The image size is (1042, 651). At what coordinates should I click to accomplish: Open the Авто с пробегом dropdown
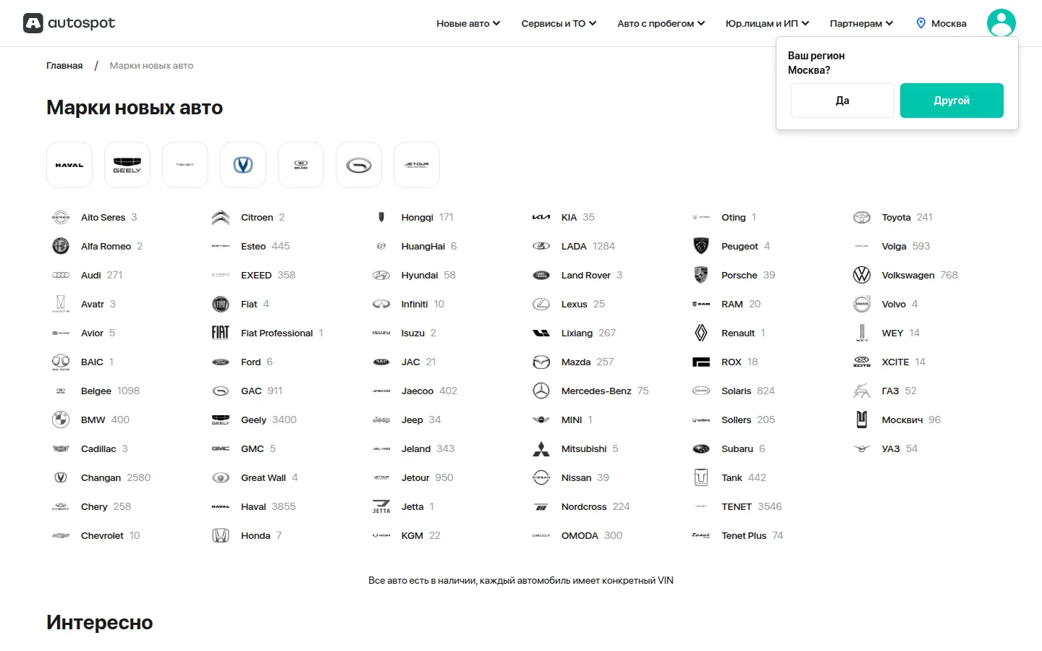[661, 23]
